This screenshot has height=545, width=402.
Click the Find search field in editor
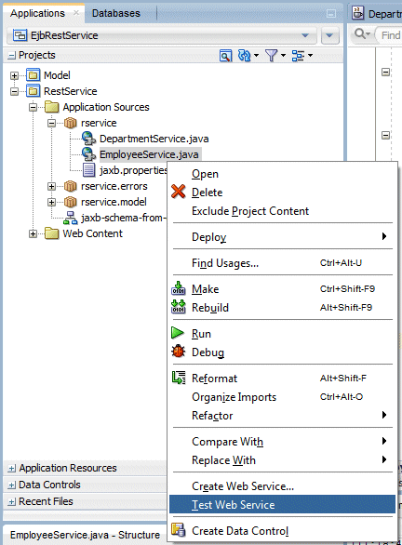tap(389, 35)
